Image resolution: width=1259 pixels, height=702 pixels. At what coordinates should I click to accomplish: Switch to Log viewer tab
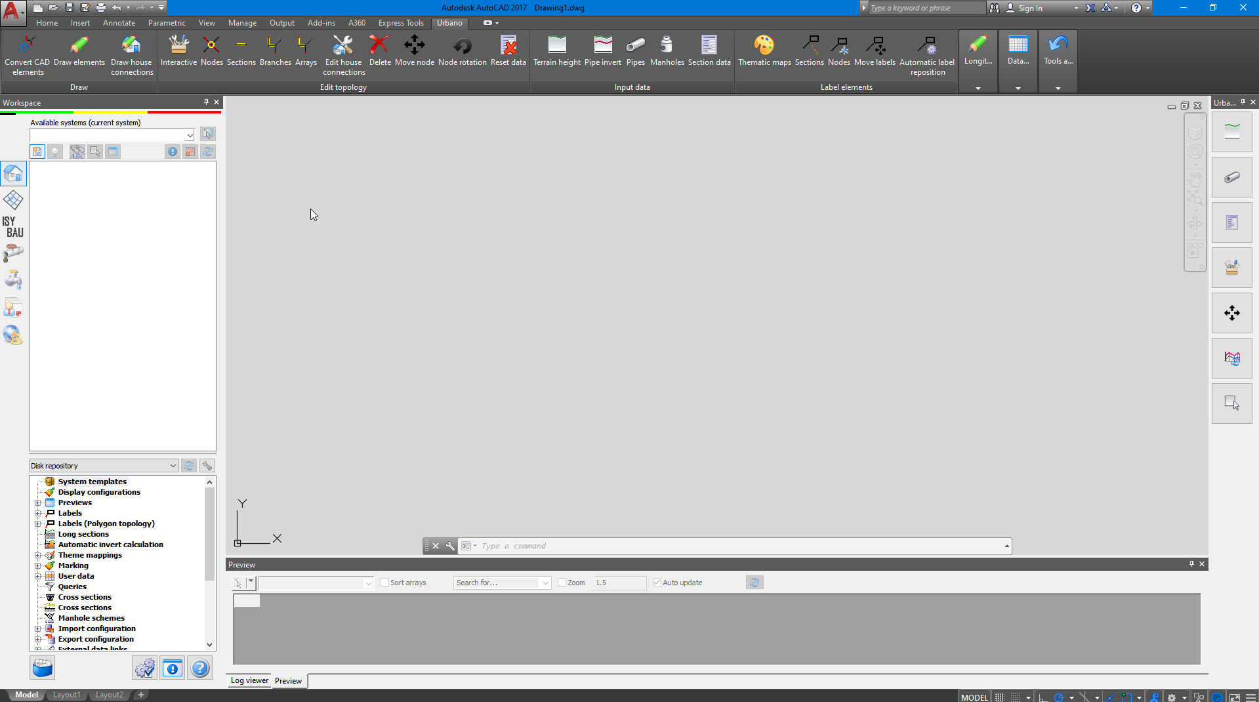click(x=249, y=680)
